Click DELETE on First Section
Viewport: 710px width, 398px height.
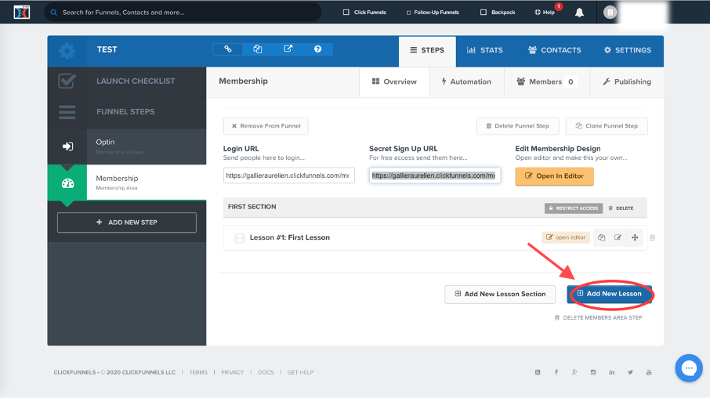point(621,208)
